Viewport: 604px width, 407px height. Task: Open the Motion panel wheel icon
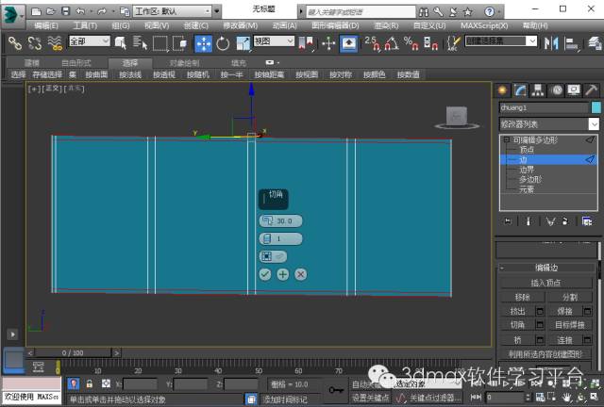tap(556, 90)
